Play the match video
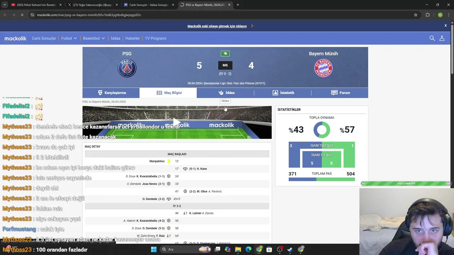Image resolution: width=454 pixels, height=255 pixels. click(177, 123)
